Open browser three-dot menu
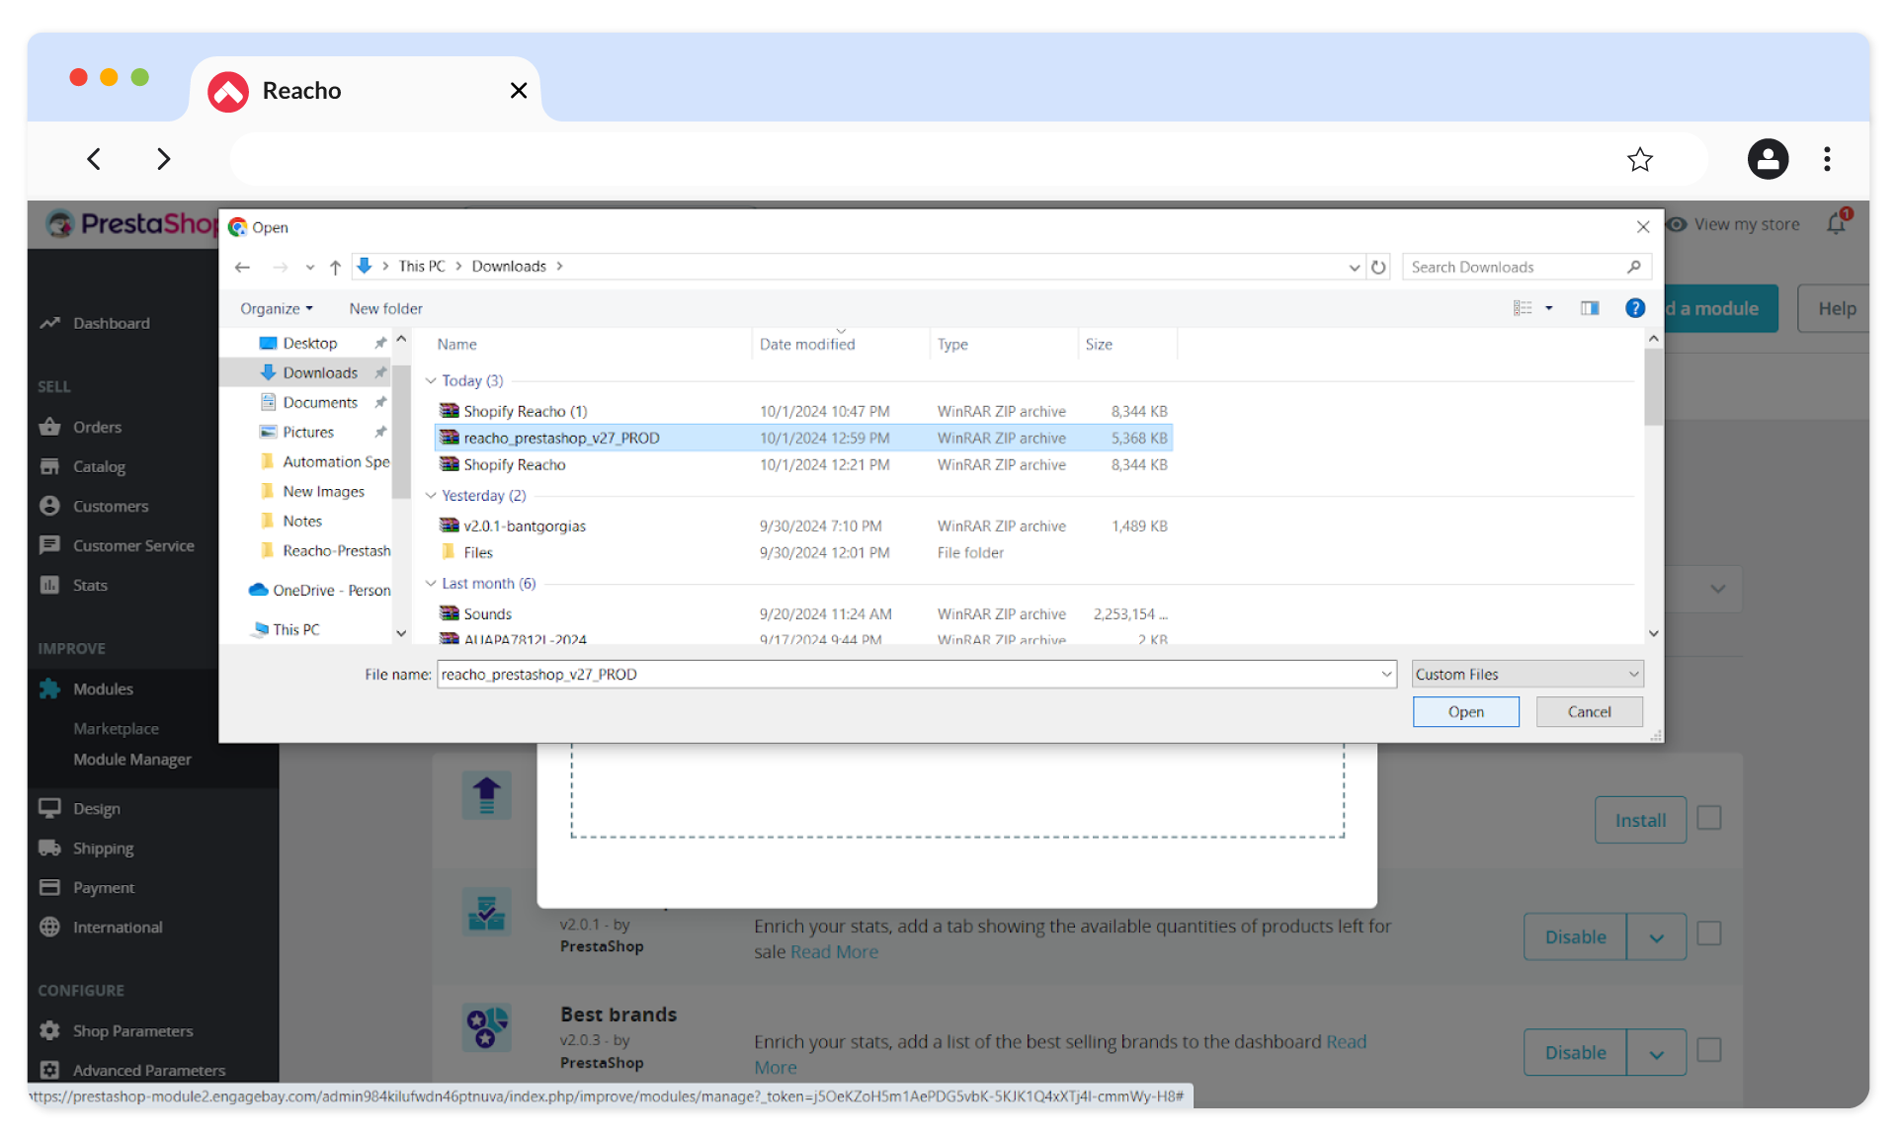 1827,159
